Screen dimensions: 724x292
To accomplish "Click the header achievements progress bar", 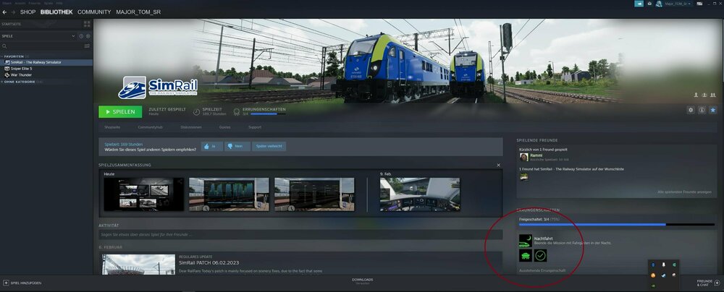I will coord(268,113).
